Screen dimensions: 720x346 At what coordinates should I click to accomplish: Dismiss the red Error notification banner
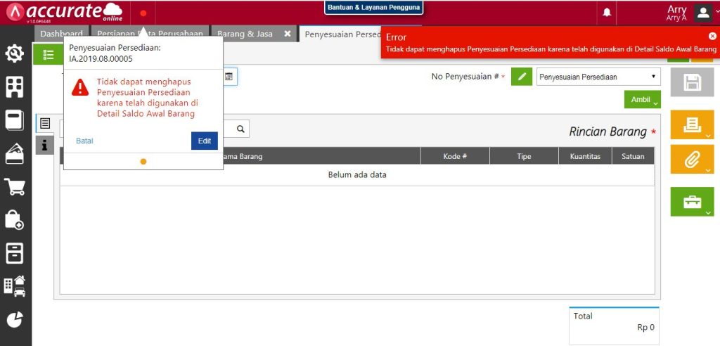(x=712, y=36)
